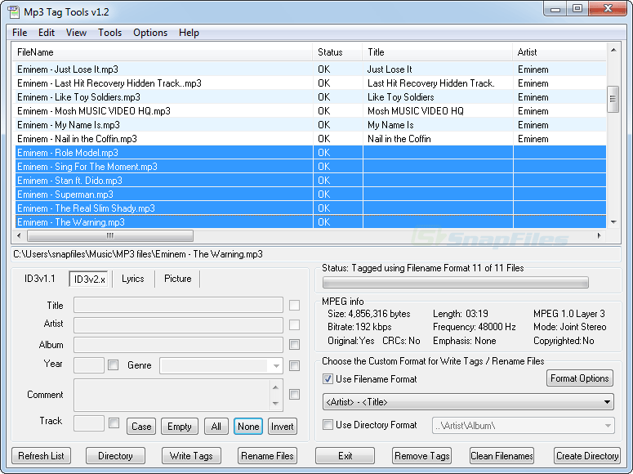Screen dimensions: 633x474
Task: Switch to the ID3v1.1 tab
Action: point(39,279)
